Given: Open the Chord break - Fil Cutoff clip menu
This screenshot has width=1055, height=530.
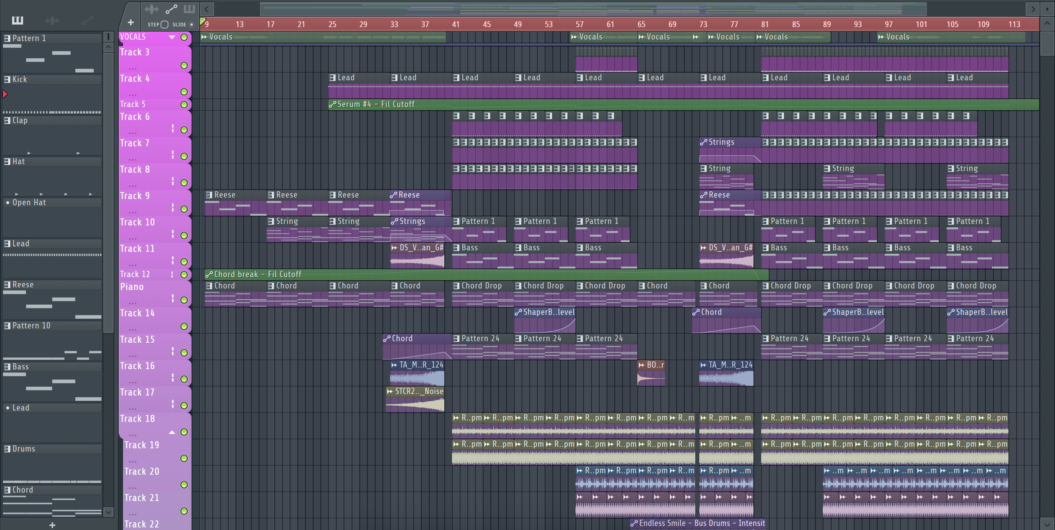Looking at the screenshot, I should [209, 274].
